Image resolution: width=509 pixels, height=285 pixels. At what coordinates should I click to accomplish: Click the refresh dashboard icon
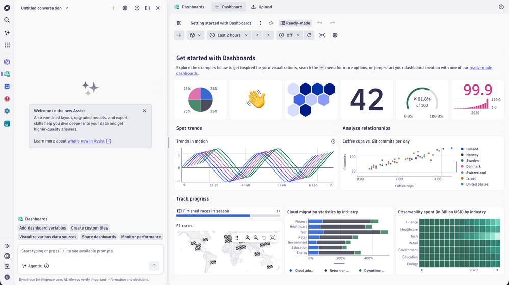[x=309, y=35]
